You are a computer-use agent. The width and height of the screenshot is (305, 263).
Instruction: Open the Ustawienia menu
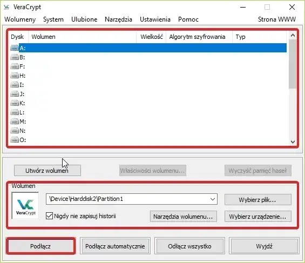coord(155,19)
